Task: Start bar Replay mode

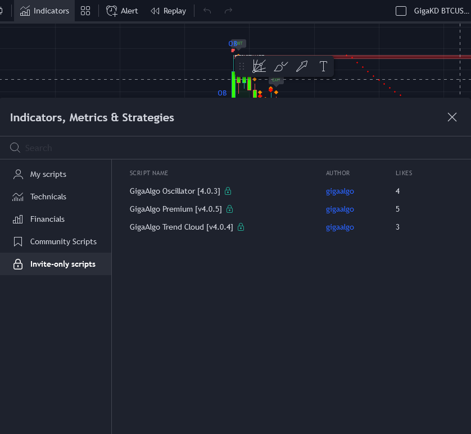Action: tap(168, 11)
